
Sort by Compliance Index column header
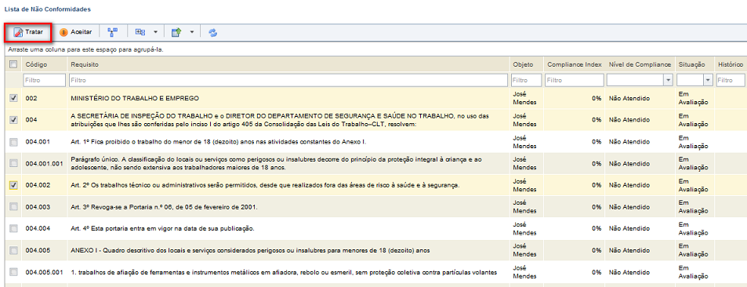(x=574, y=64)
